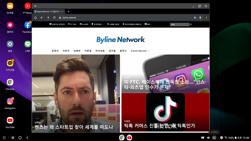
Task: Open author 엄지용 page
Action: [x=112, y=51]
